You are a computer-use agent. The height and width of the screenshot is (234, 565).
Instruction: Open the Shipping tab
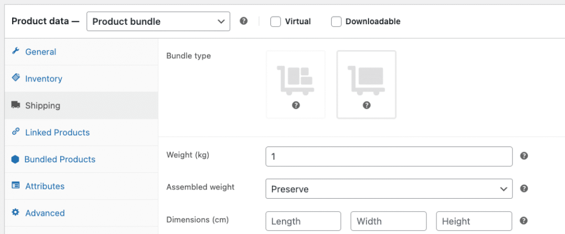click(82, 105)
